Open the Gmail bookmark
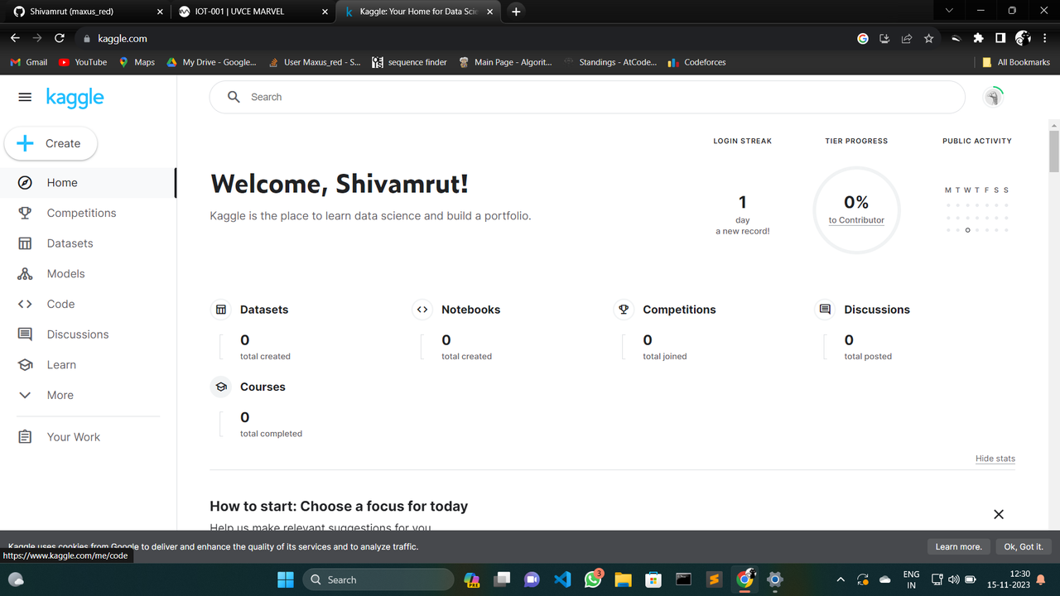Viewport: 1060px width, 596px height. click(x=29, y=62)
